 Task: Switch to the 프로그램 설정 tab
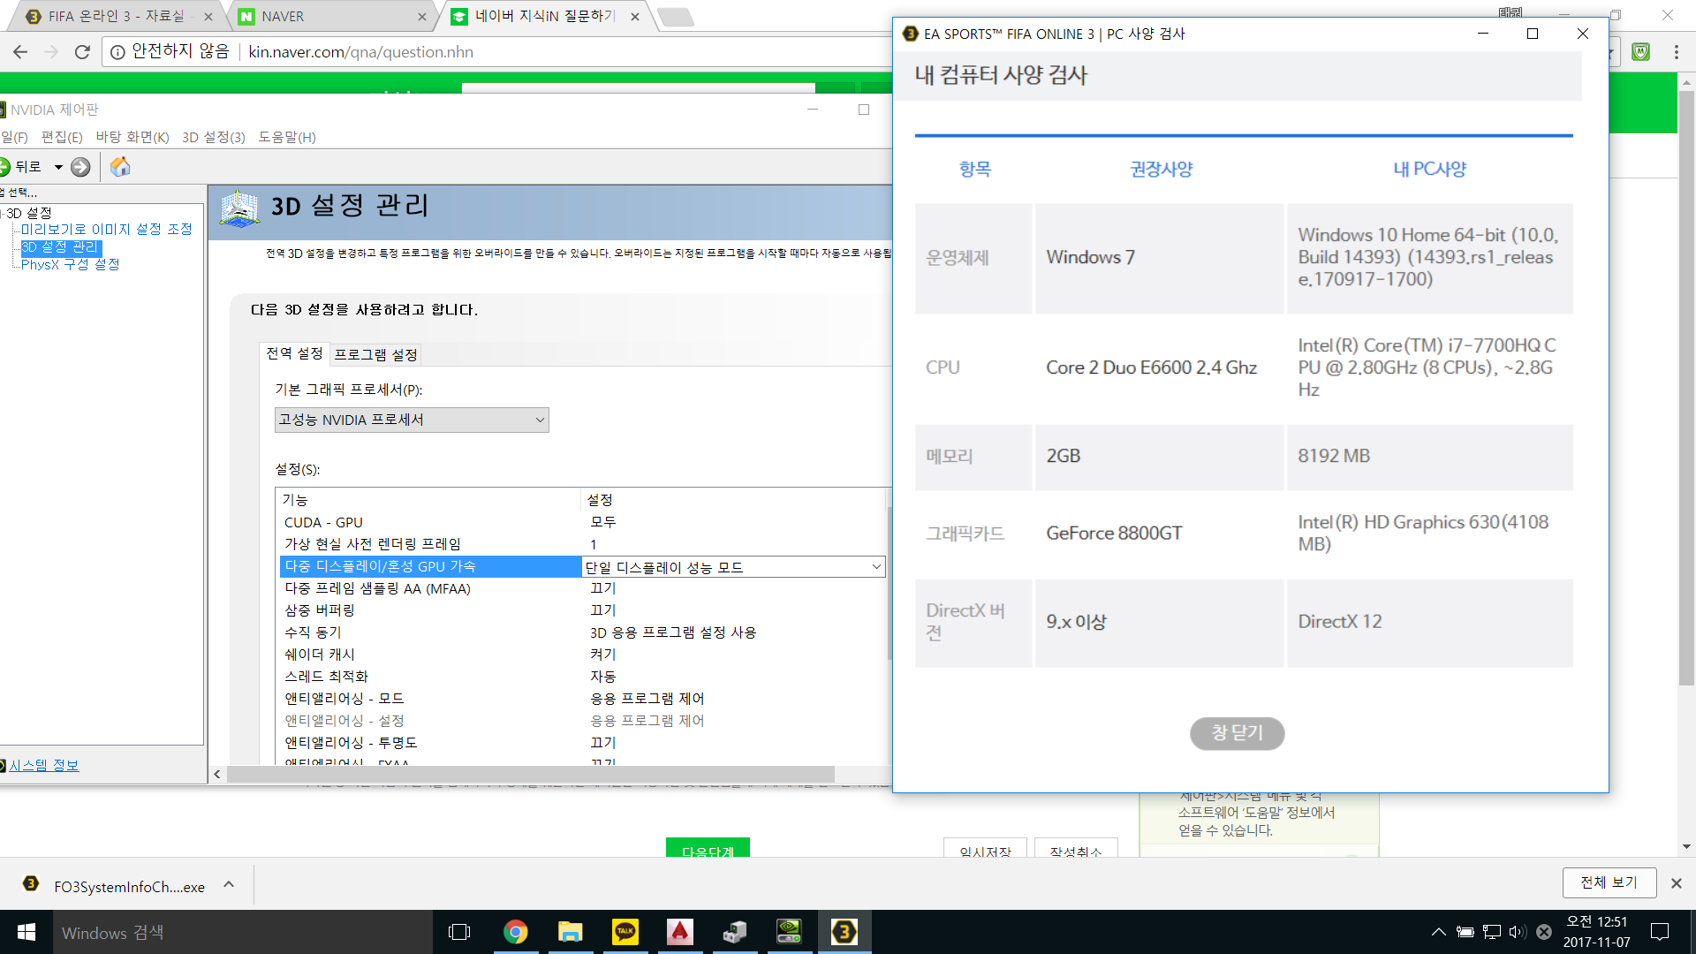[x=375, y=354]
